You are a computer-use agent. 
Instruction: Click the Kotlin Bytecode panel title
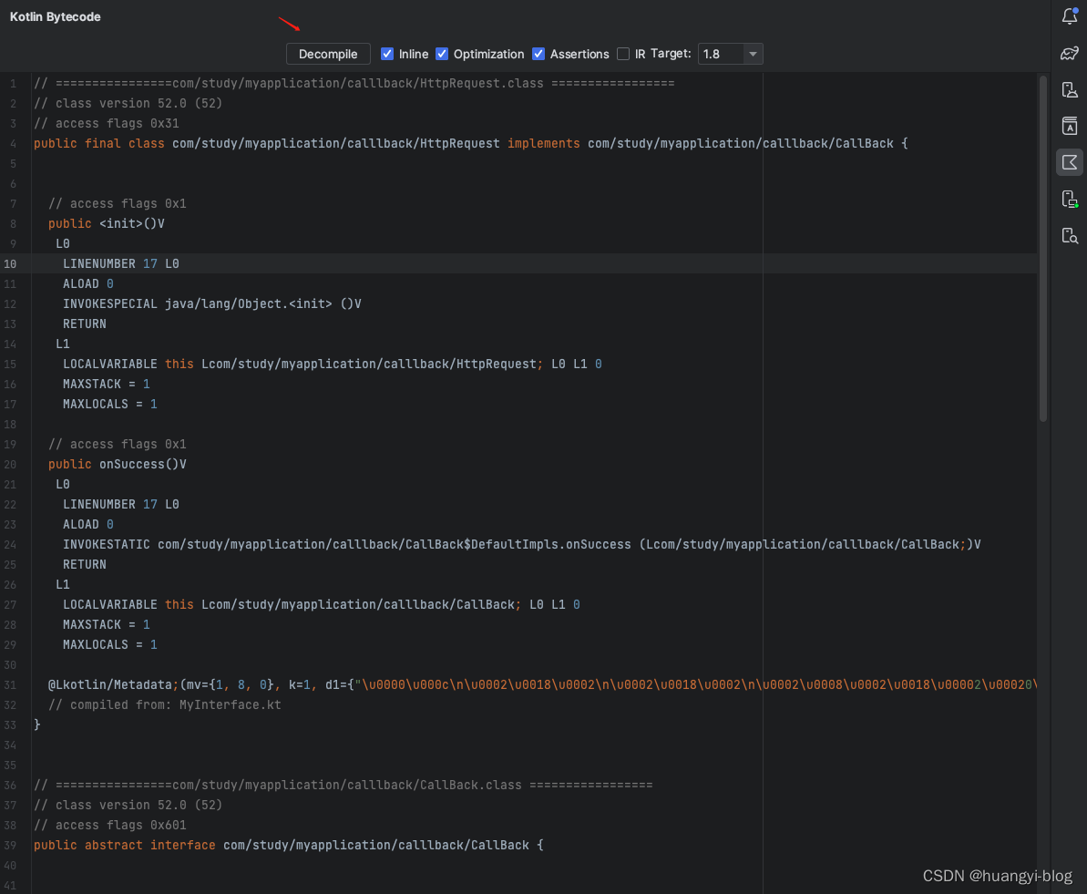coord(55,16)
